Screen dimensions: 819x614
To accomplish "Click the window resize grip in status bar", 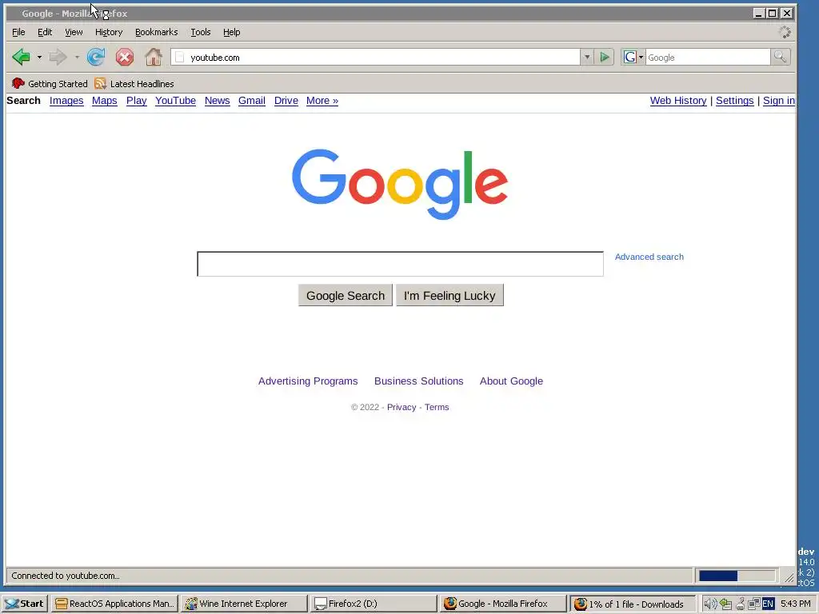I will (789, 577).
